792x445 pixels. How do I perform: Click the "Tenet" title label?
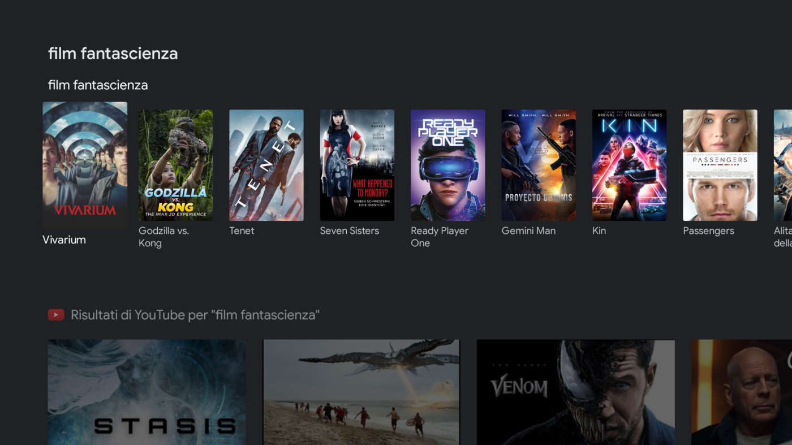pyautogui.click(x=242, y=231)
